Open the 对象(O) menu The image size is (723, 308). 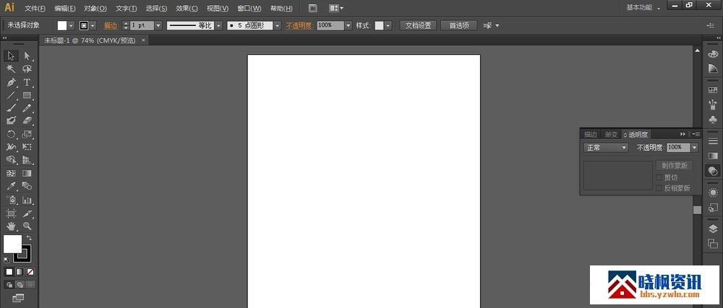pos(95,8)
